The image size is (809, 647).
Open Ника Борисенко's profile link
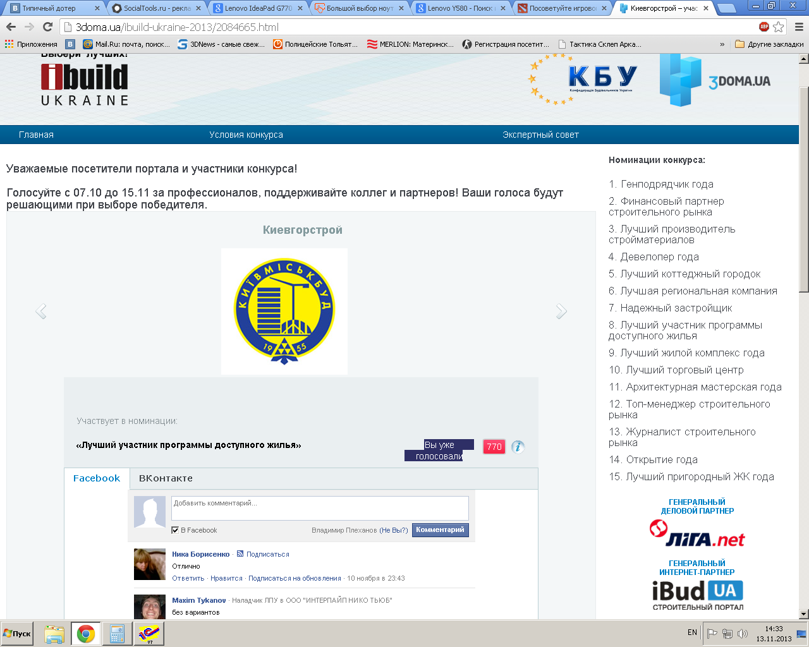click(x=201, y=554)
